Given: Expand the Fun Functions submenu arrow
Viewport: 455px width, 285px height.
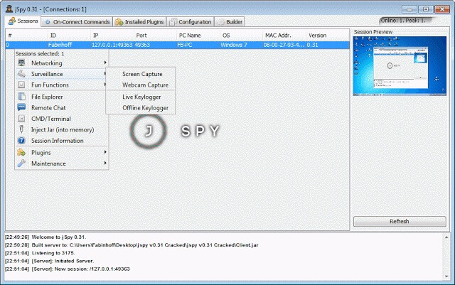Looking at the screenshot, I should click(x=105, y=85).
